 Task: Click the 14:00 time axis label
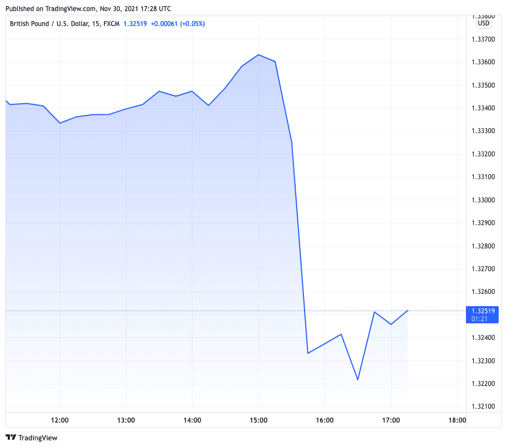[x=192, y=420]
